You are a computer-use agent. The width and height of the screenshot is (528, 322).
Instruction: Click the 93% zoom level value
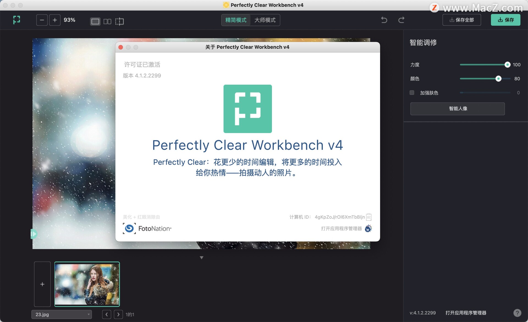pyautogui.click(x=69, y=20)
